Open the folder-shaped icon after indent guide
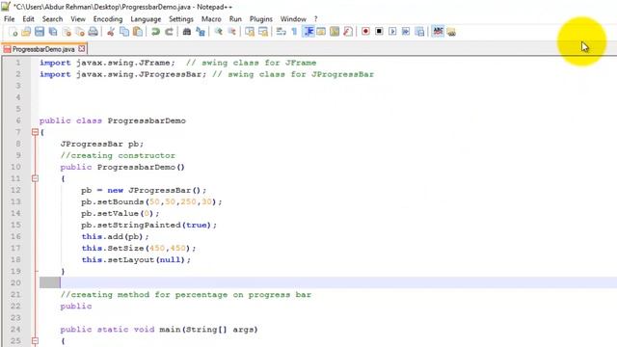Screen dimensions: 617x347 coord(321,32)
